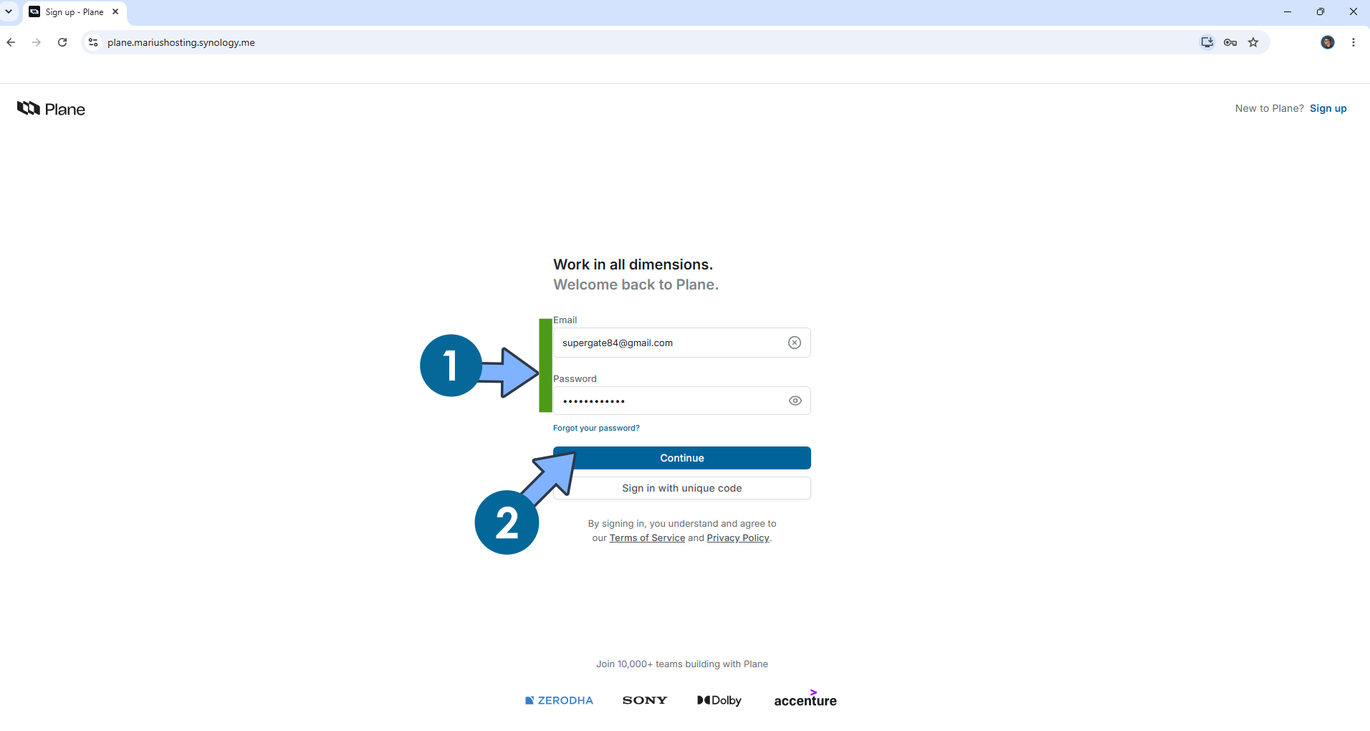Select the Sign up - Plane tab

(x=75, y=12)
